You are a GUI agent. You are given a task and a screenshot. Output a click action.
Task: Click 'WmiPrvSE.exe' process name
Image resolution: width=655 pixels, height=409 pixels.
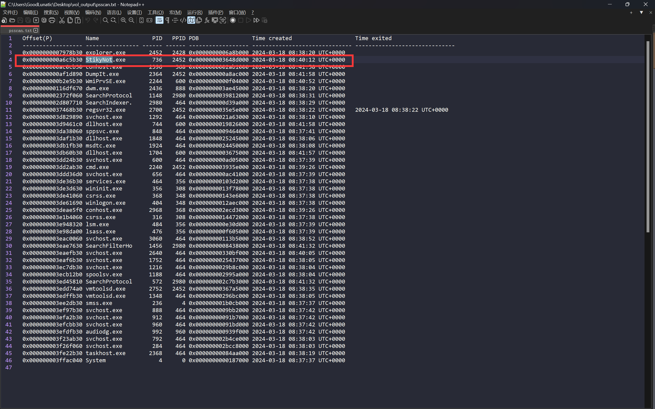[x=106, y=81]
